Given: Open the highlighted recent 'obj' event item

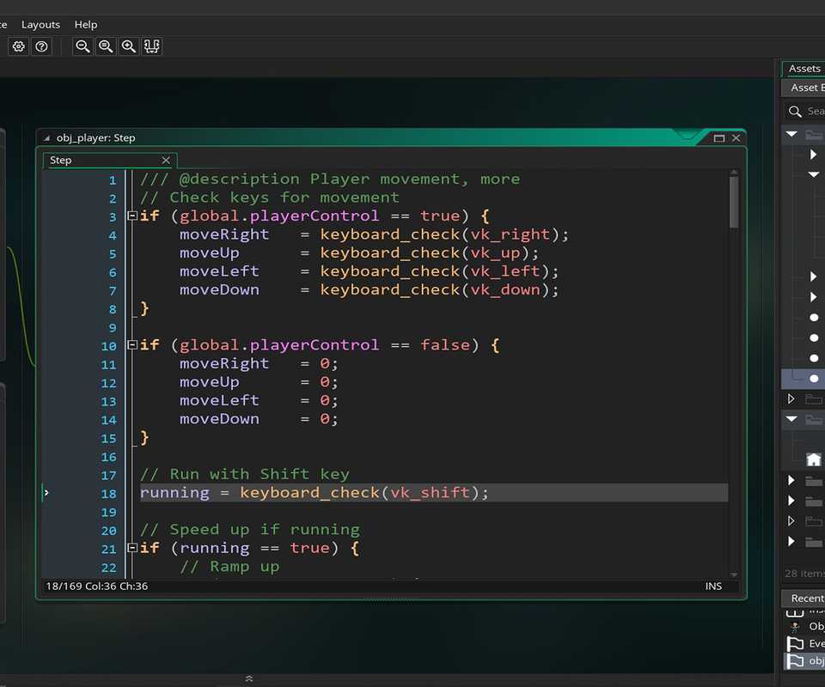Looking at the screenshot, I should pyautogui.click(x=805, y=660).
